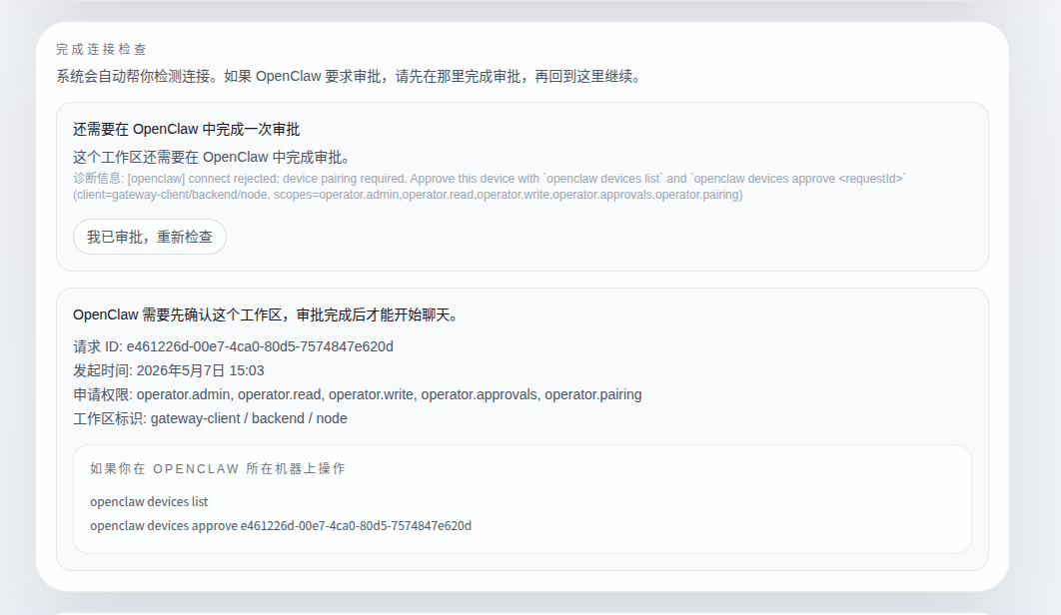Click the 我已审批，重新检查 button

[x=150, y=237]
